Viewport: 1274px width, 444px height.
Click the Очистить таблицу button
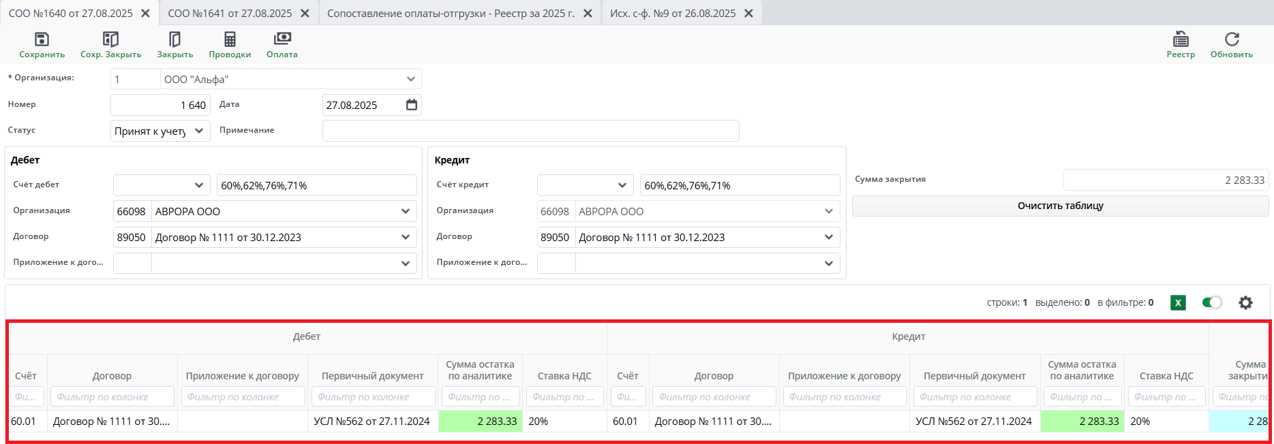click(x=1060, y=206)
